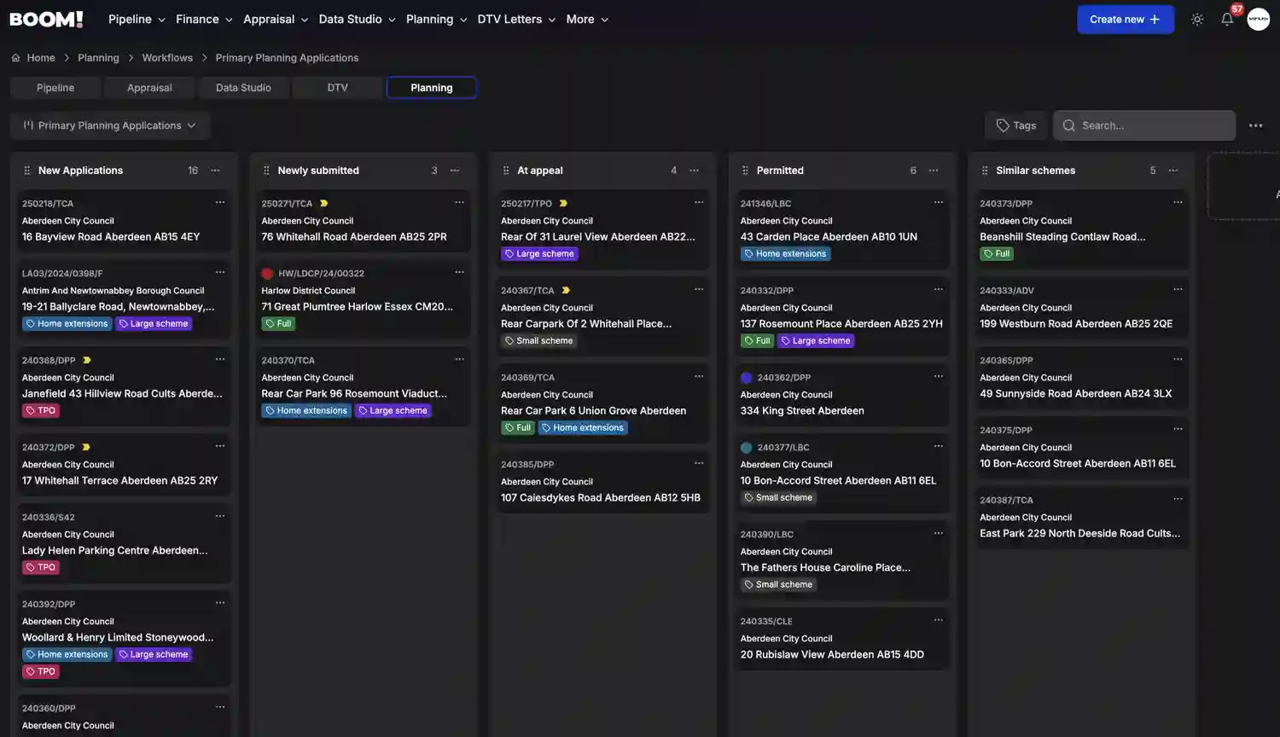Grab New Applications column drag handle

pos(27,171)
